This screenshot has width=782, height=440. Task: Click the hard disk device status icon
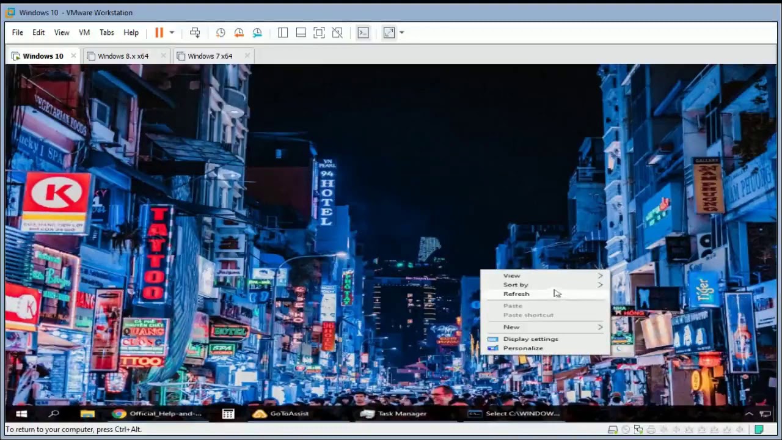coord(613,430)
